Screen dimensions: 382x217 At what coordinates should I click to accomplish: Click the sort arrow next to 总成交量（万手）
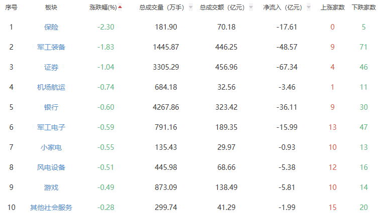[191, 8]
